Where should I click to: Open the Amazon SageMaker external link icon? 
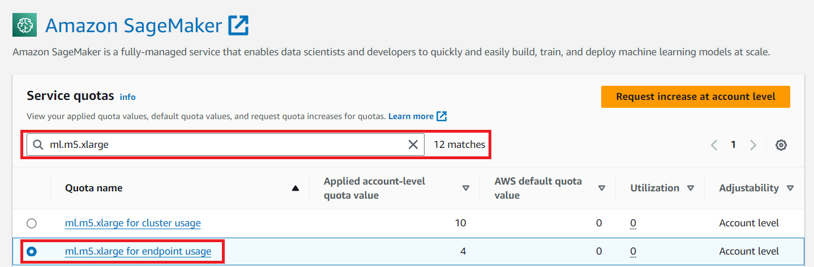click(x=238, y=25)
